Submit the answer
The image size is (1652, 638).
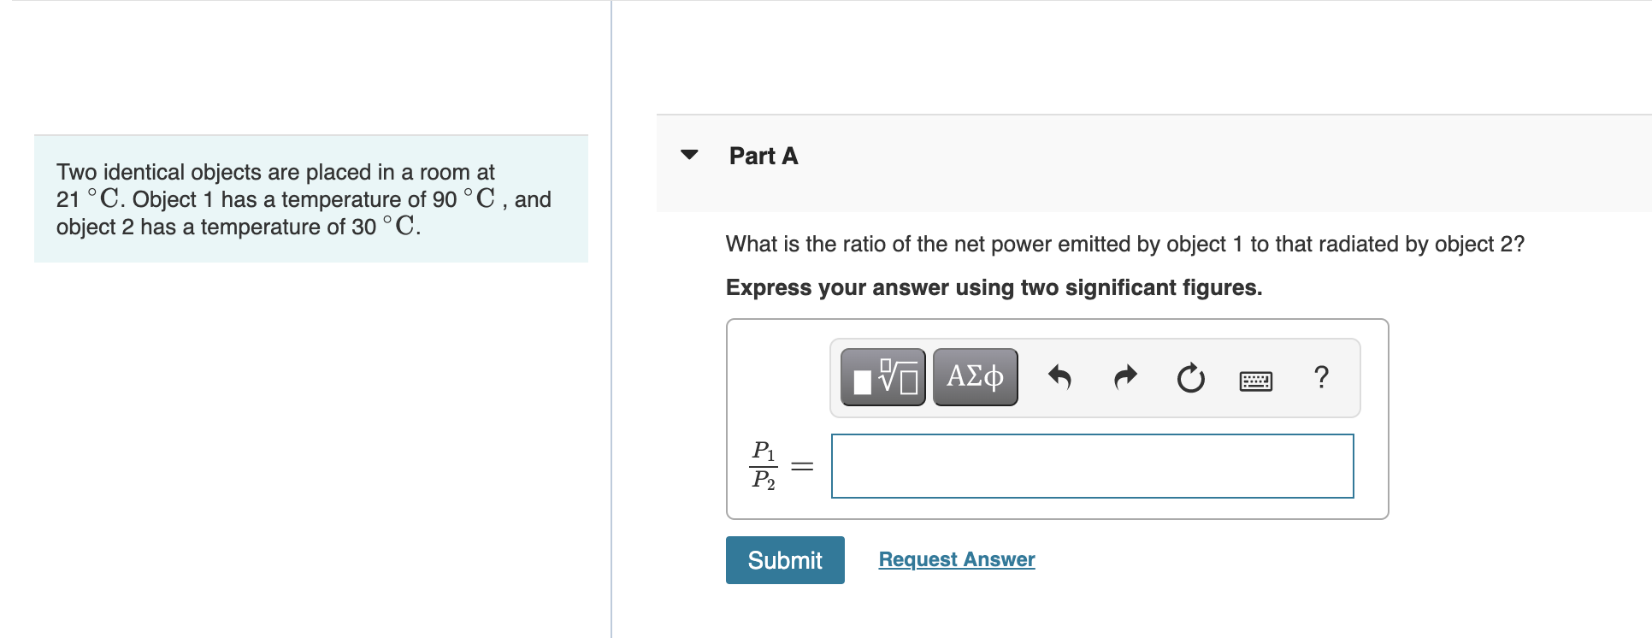[784, 559]
